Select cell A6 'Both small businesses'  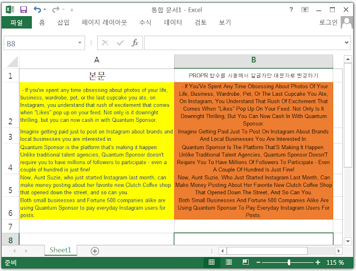tap(97, 208)
